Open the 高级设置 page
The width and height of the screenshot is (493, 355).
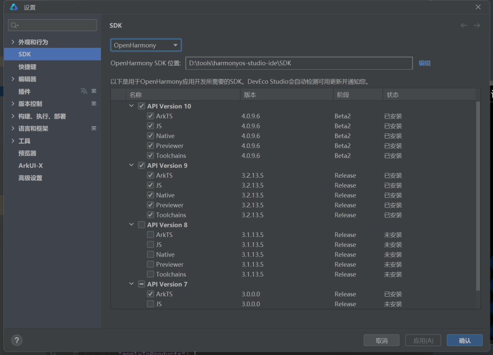pyautogui.click(x=30, y=178)
